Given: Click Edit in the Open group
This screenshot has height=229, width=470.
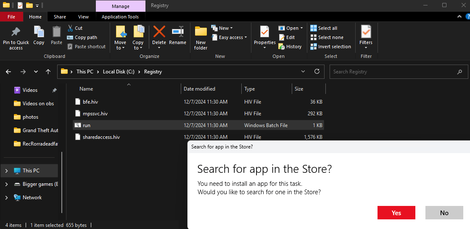Looking at the screenshot, I should [x=287, y=37].
